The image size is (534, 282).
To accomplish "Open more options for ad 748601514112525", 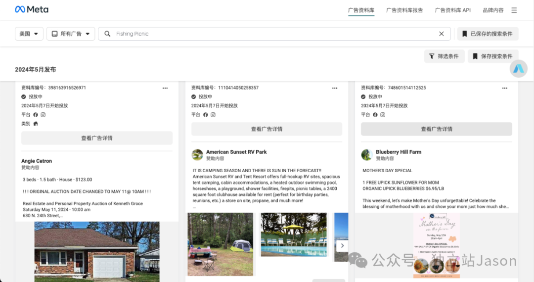I will 505,88.
